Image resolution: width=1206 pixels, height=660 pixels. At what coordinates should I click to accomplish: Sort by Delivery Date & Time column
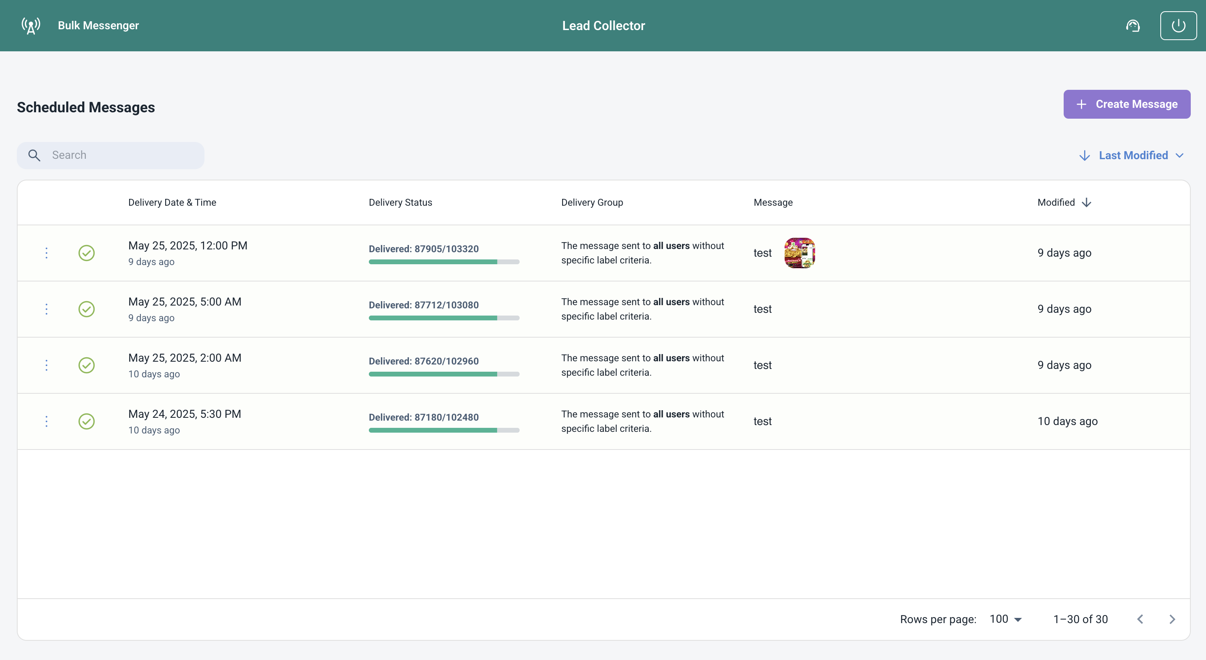tap(172, 202)
